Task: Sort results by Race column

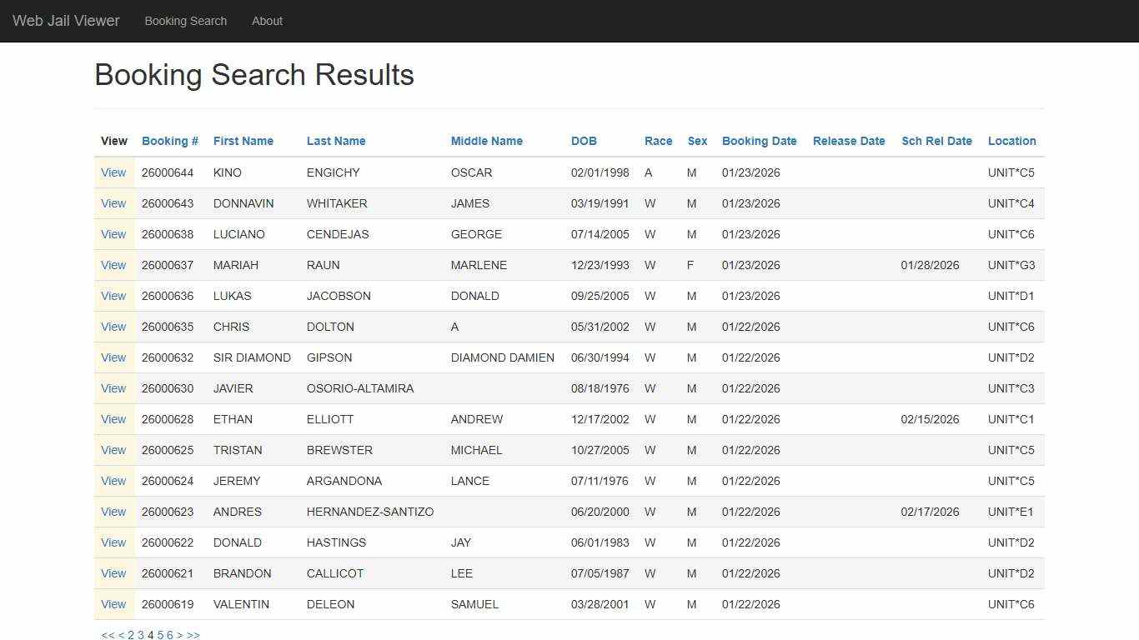Action: click(x=658, y=141)
